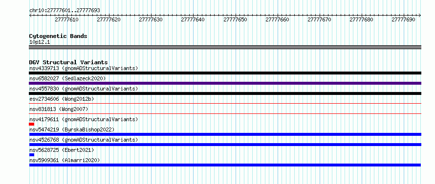The height and width of the screenshot is (184, 435).
Task: Click ruler position 27777620
Action: 109,19
